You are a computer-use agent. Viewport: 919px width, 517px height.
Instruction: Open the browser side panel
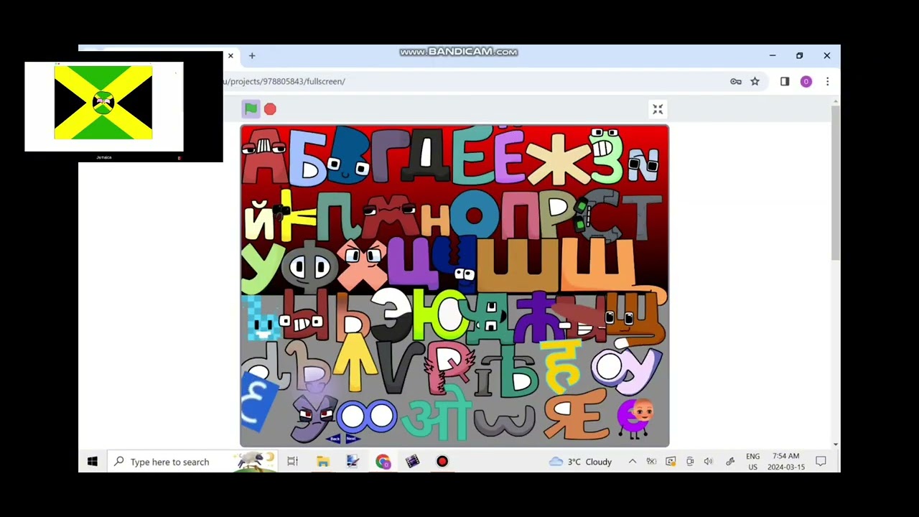coord(785,82)
